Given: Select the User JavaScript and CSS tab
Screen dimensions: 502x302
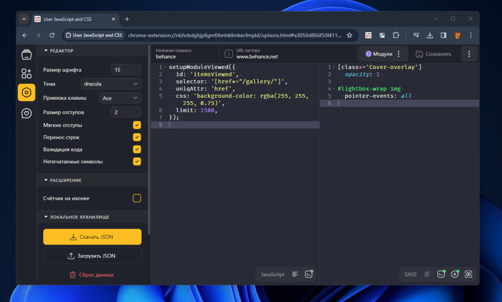Looking at the screenshot, I should [x=75, y=19].
